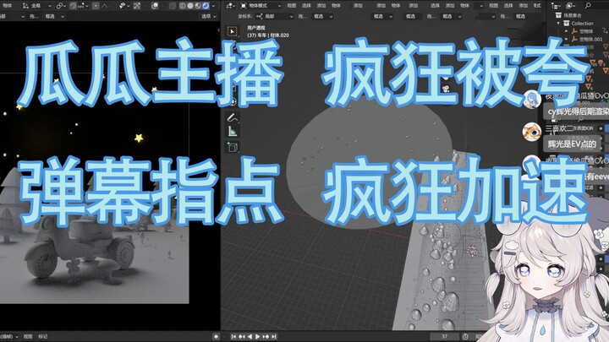609x342 pixels.
Task: Toggle proportional editing circle icon
Action: [96, 6]
